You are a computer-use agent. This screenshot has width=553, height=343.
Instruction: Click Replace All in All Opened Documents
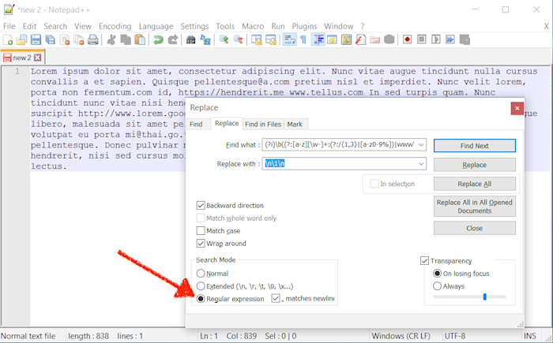pyautogui.click(x=474, y=207)
